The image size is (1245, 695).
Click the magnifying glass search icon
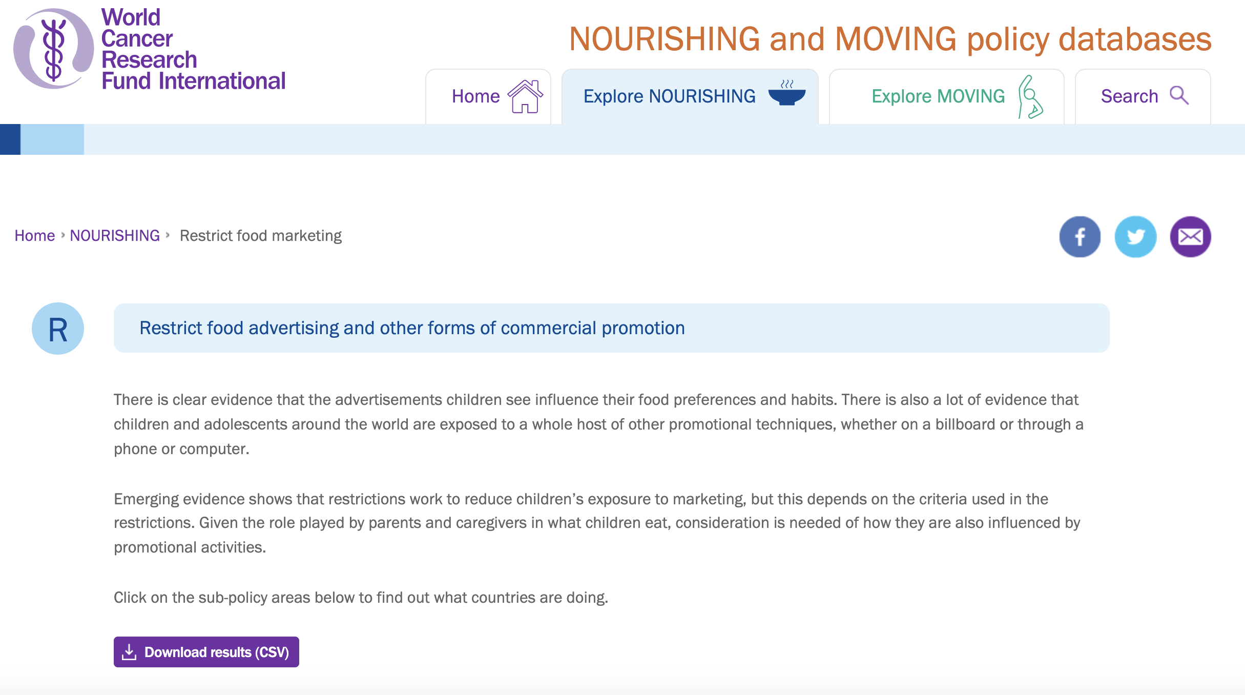tap(1179, 95)
